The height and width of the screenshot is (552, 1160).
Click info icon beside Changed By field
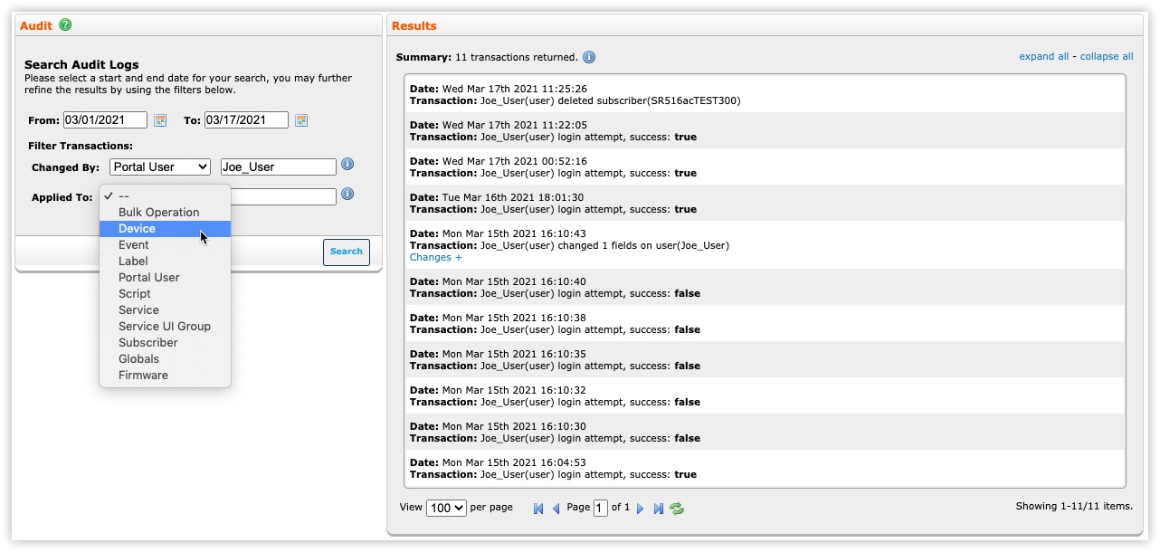point(347,165)
